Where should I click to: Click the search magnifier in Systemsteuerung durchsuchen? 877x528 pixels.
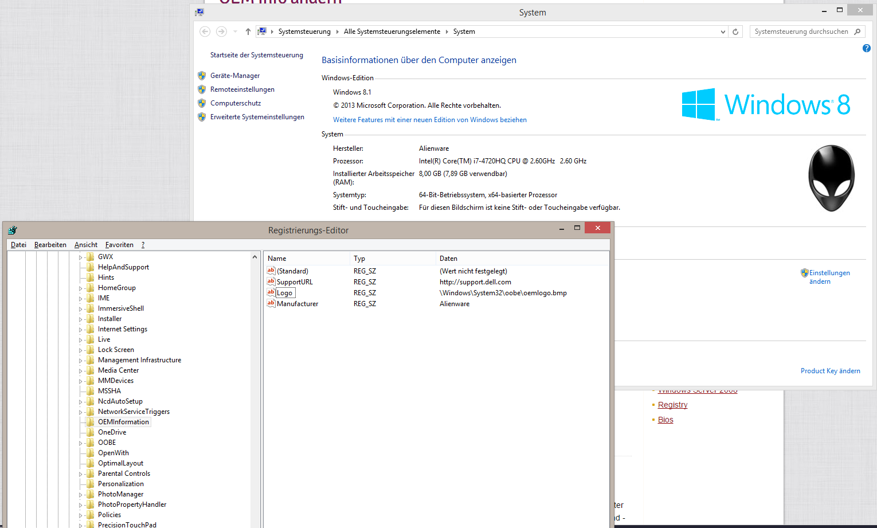click(858, 32)
